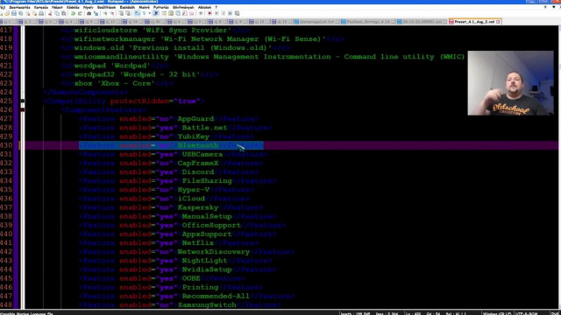561x315 pixels.
Task: Click the Save Recorded Macro icon
Action: pyautogui.click(x=237, y=13)
